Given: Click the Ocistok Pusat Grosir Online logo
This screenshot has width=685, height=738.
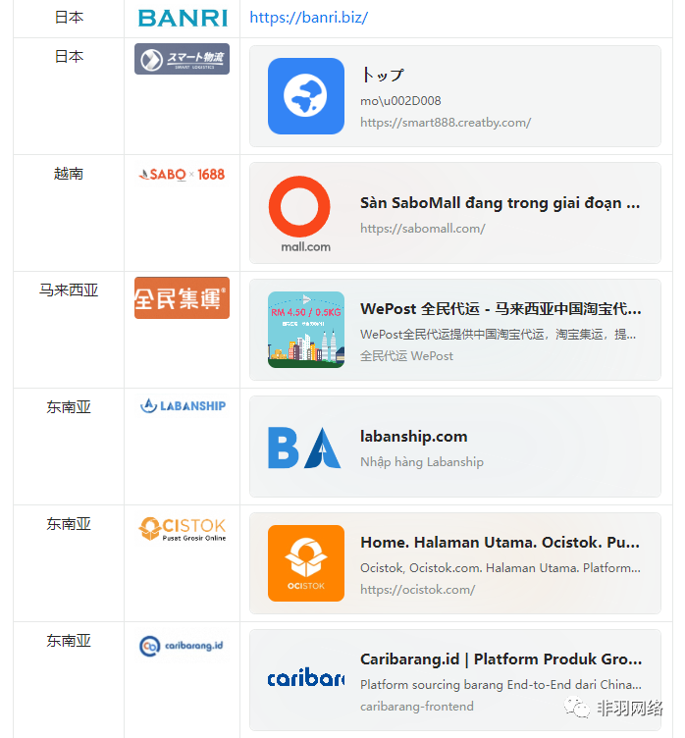Looking at the screenshot, I should (x=182, y=529).
